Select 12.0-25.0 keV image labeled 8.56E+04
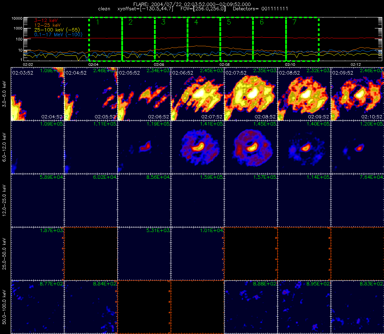This screenshot has height=334, width=384. coord(144,200)
